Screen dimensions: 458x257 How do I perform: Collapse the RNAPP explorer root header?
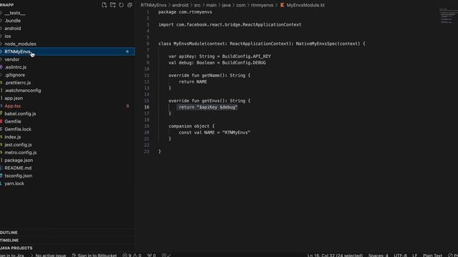[x=6, y=5]
